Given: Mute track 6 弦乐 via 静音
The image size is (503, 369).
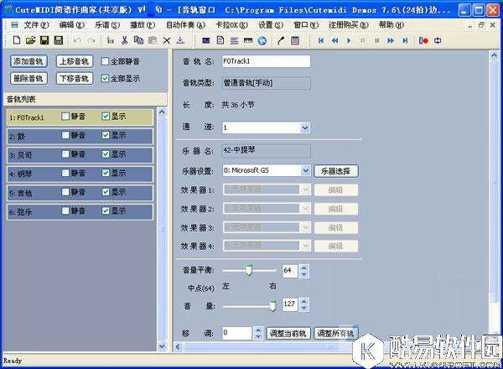Looking at the screenshot, I should click(65, 210).
